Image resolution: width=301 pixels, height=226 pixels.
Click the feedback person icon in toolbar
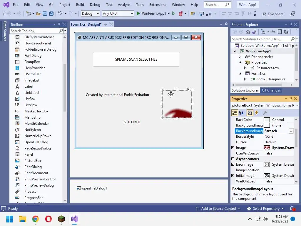coord(293,14)
